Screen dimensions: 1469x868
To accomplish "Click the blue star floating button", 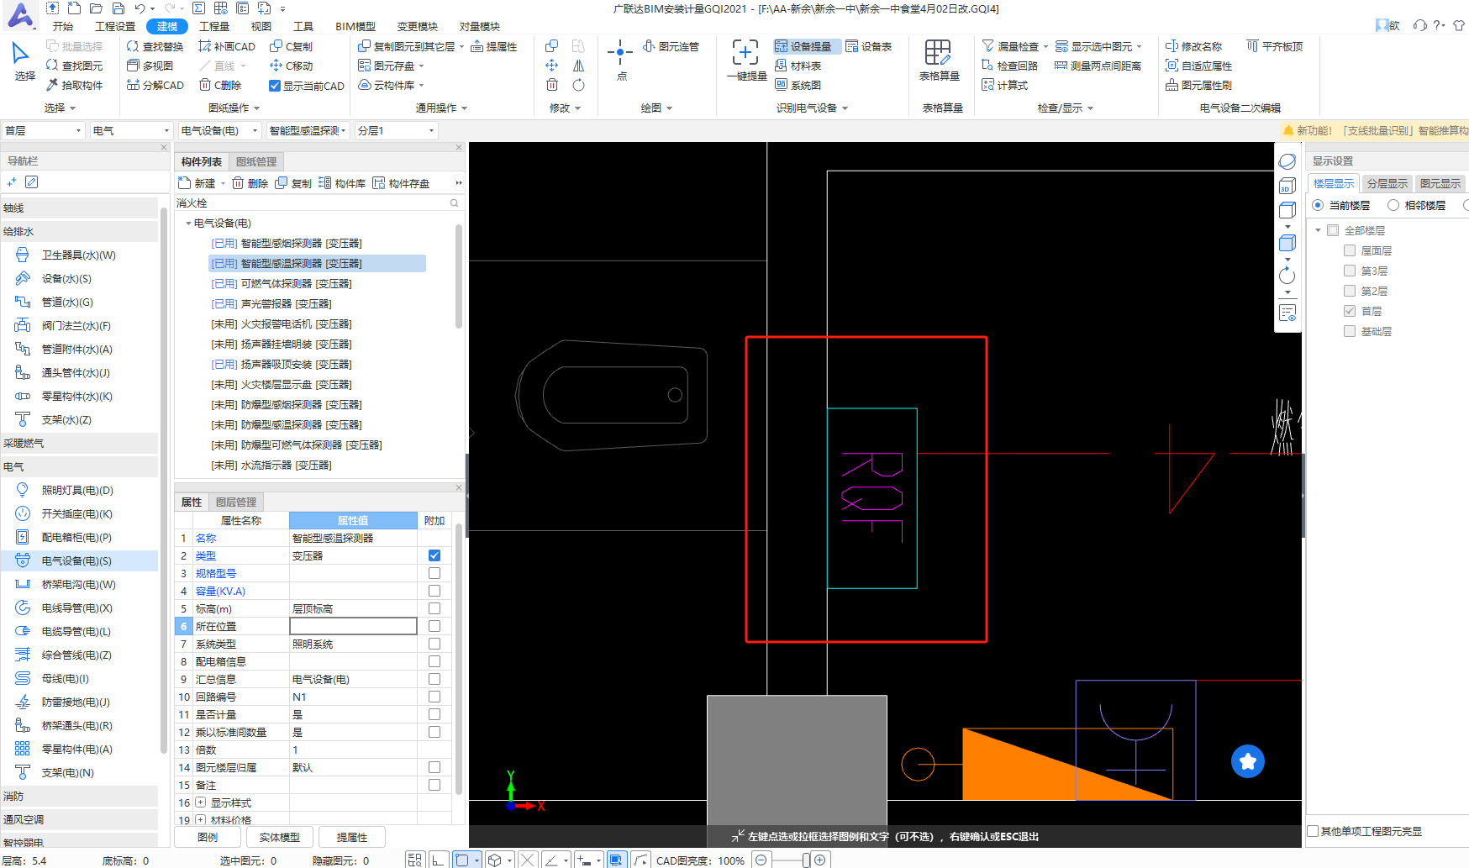I will [1247, 761].
